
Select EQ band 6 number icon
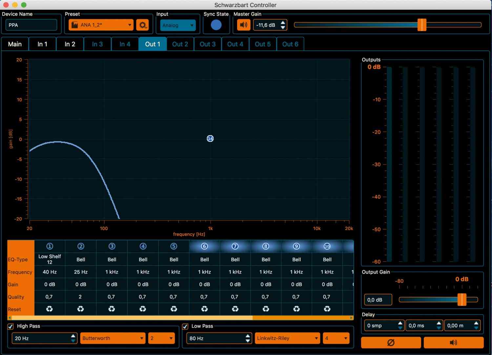click(x=204, y=246)
